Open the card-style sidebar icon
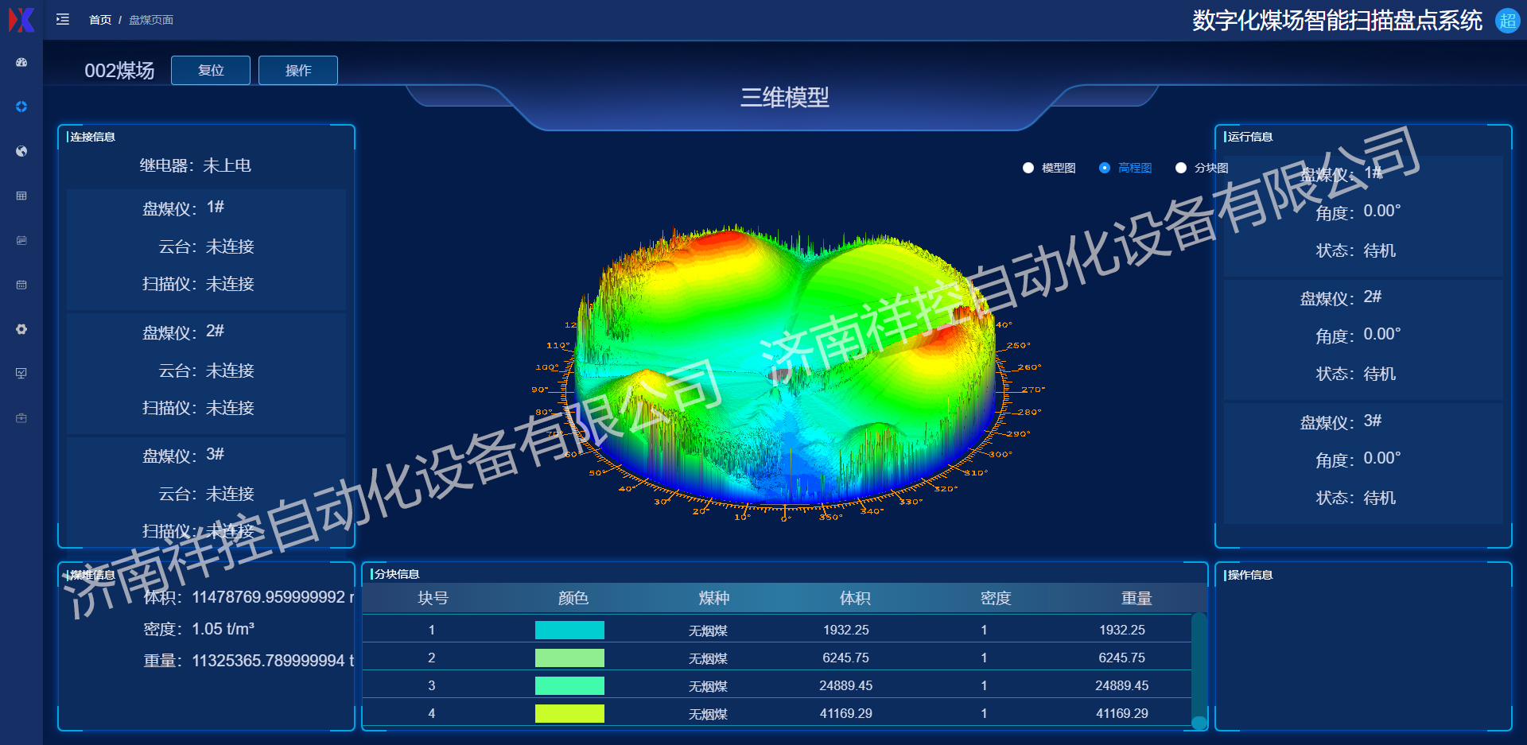 click(21, 240)
